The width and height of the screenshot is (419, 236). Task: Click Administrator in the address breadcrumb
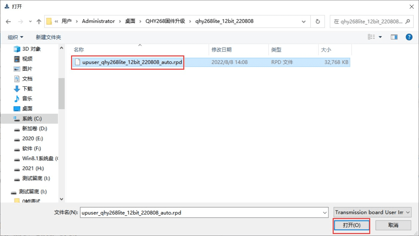click(x=98, y=21)
